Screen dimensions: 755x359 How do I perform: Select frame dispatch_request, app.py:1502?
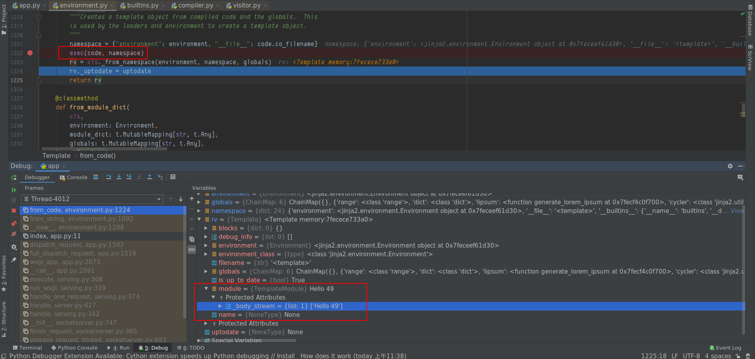[x=102, y=244]
